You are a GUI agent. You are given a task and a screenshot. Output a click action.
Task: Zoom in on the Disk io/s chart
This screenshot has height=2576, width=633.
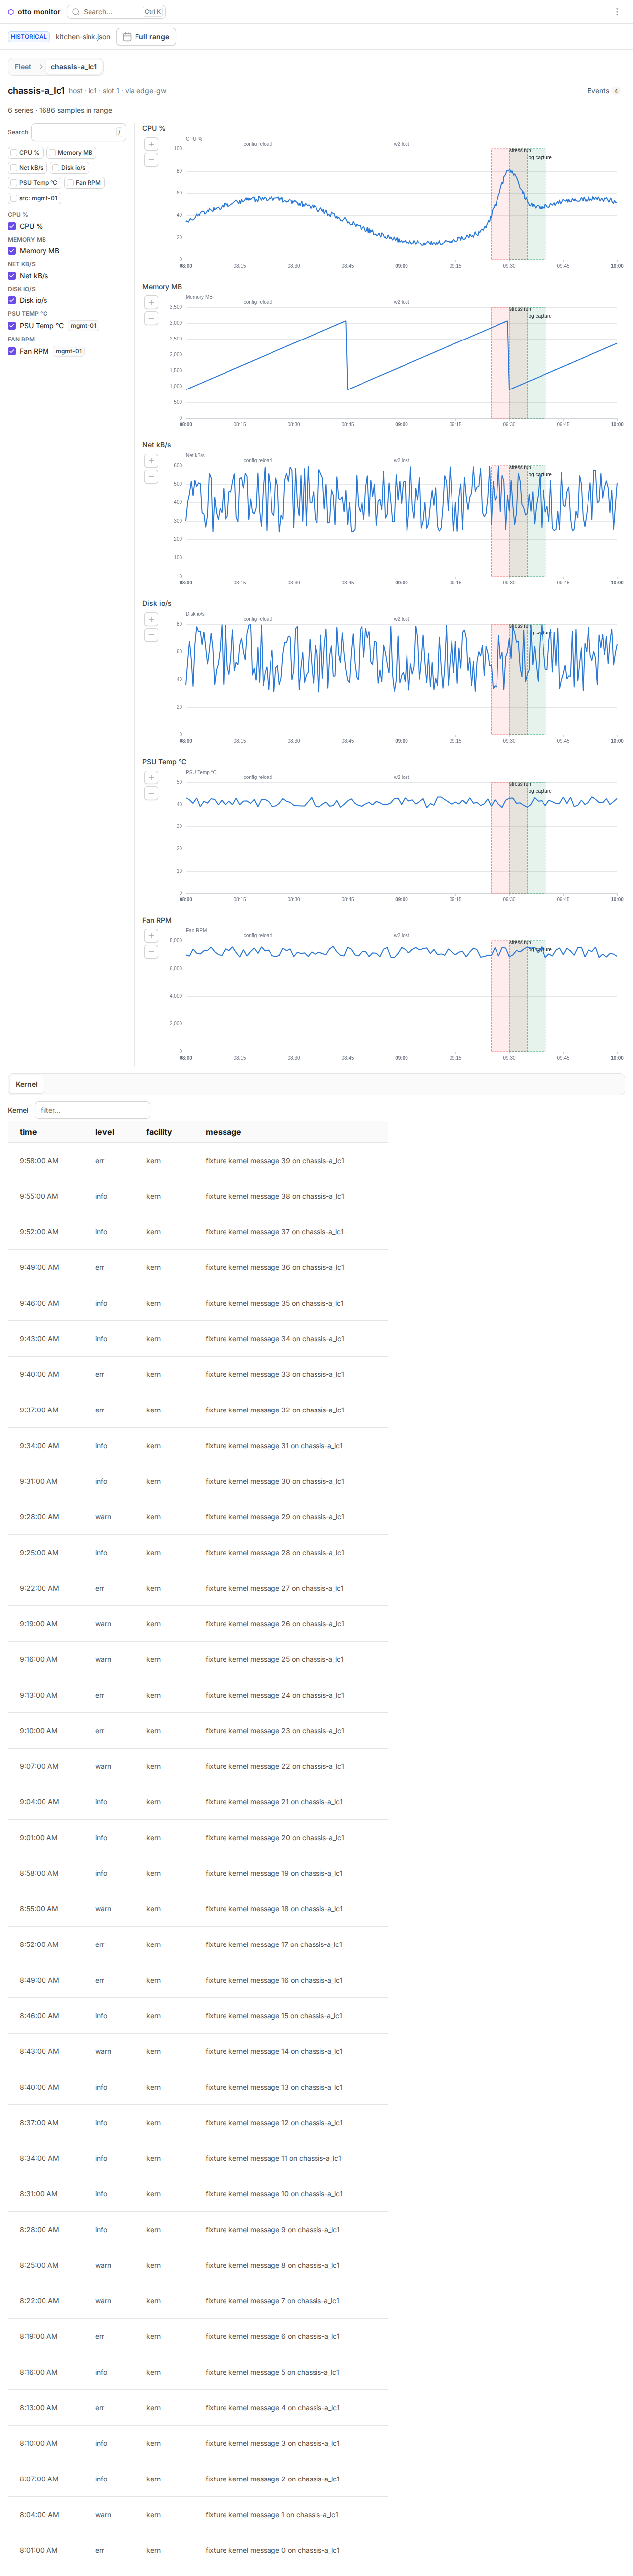click(x=151, y=619)
